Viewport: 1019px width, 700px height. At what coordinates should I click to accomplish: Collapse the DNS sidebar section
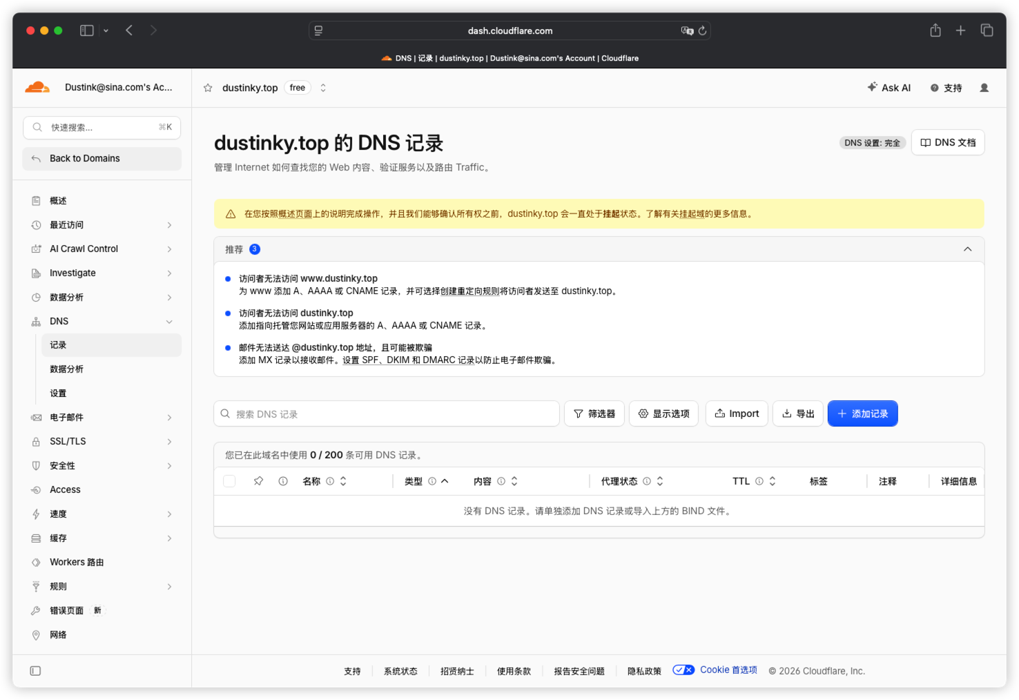coord(169,322)
